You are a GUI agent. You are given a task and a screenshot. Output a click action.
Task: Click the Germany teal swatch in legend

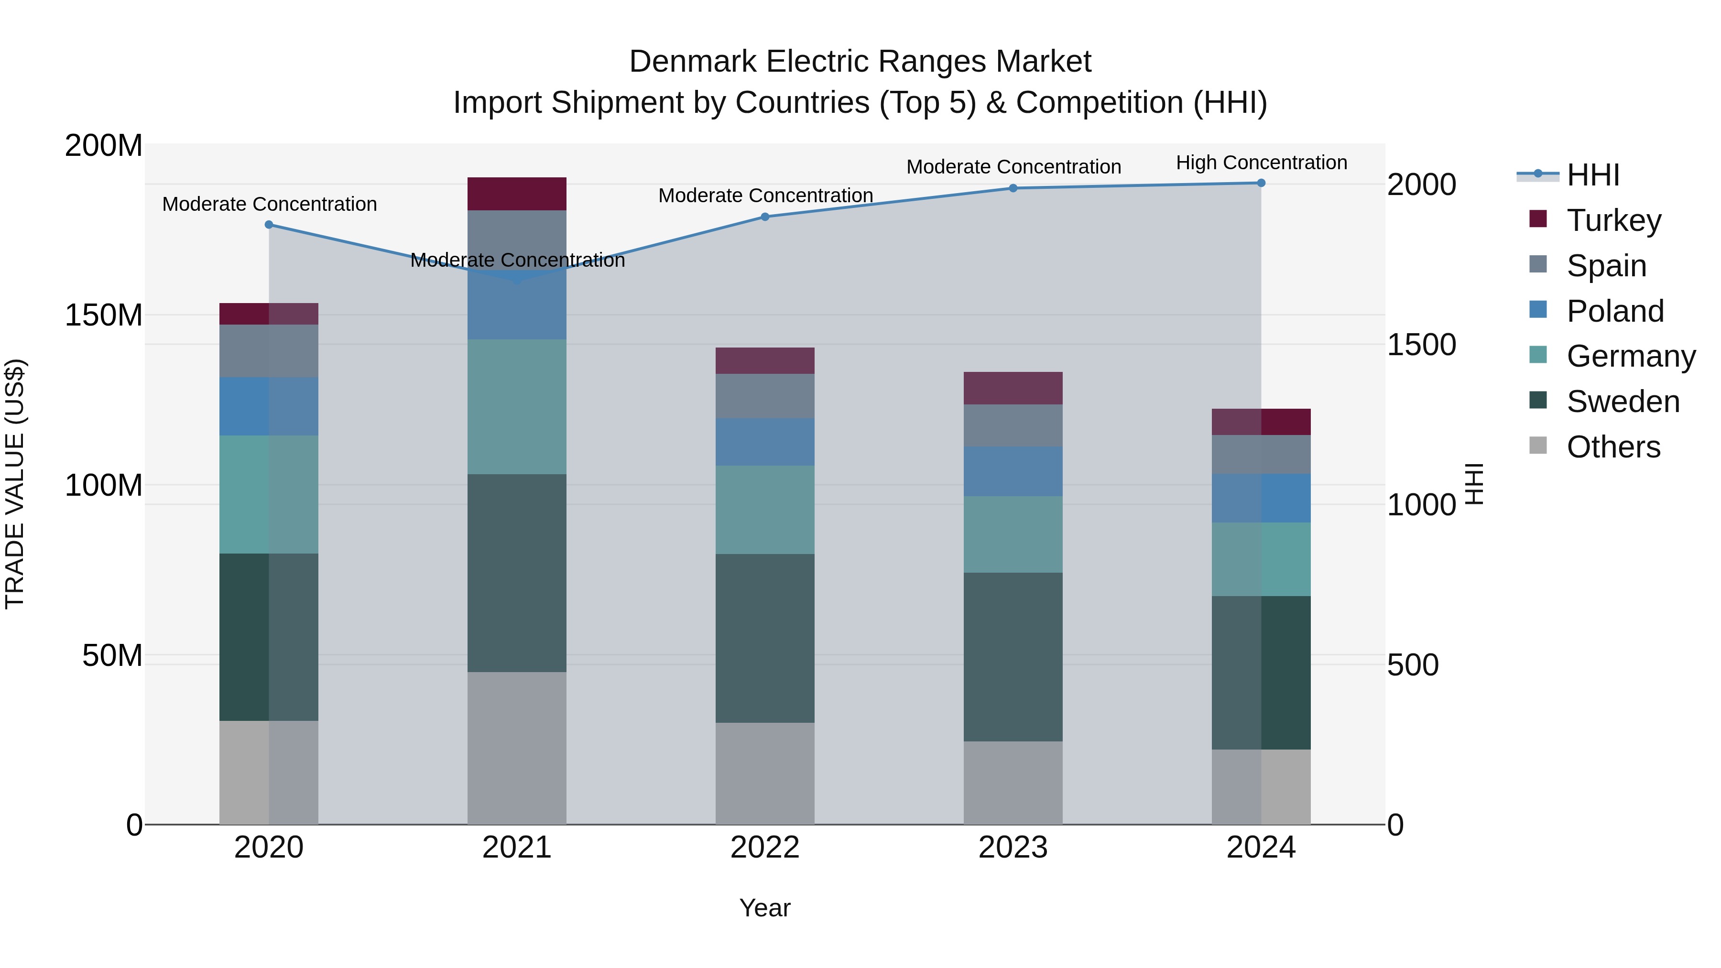click(x=1538, y=354)
